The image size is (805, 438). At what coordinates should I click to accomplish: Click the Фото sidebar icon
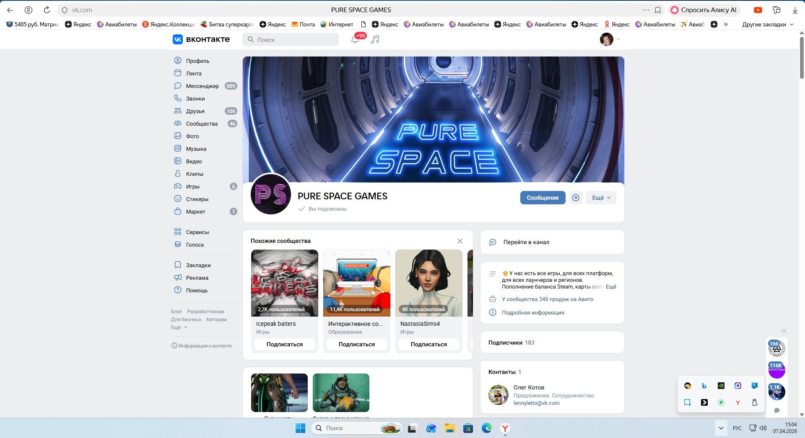coord(178,136)
